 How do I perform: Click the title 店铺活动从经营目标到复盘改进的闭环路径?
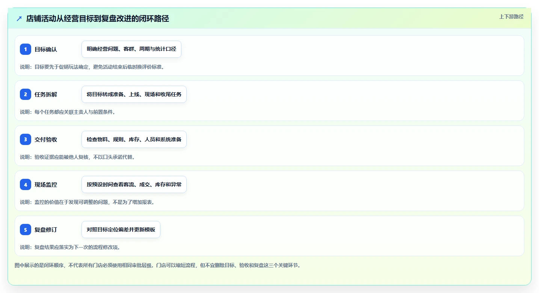[98, 18]
